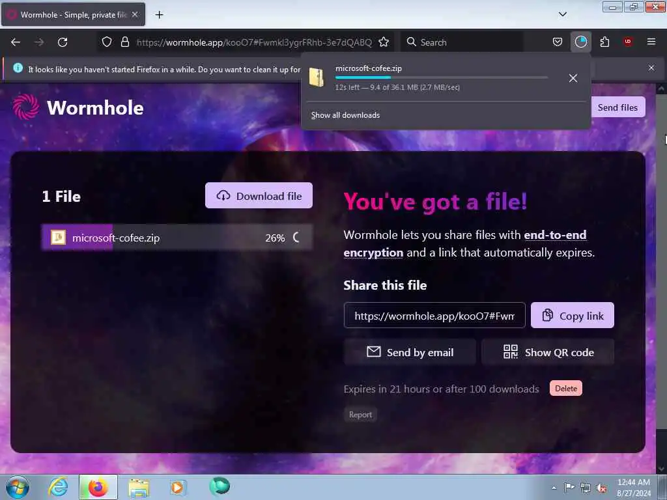Open the taskbar clock showing 12:44 AM
This screenshot has width=667, height=500.
[634, 488]
